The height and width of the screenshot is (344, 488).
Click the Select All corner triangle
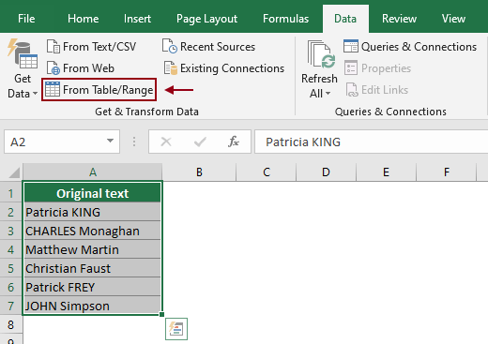14,172
